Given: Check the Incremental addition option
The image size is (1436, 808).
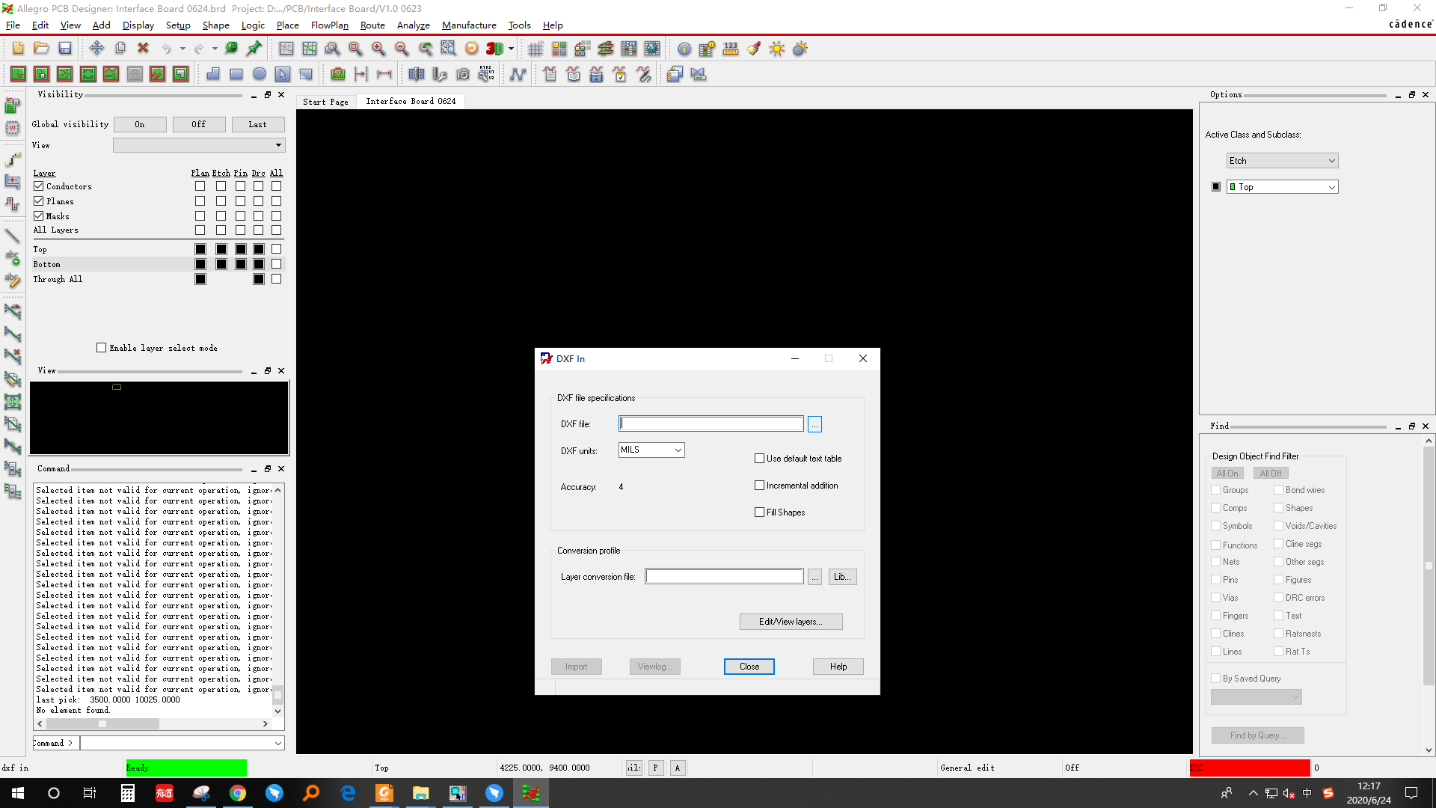Looking at the screenshot, I should coord(760,486).
